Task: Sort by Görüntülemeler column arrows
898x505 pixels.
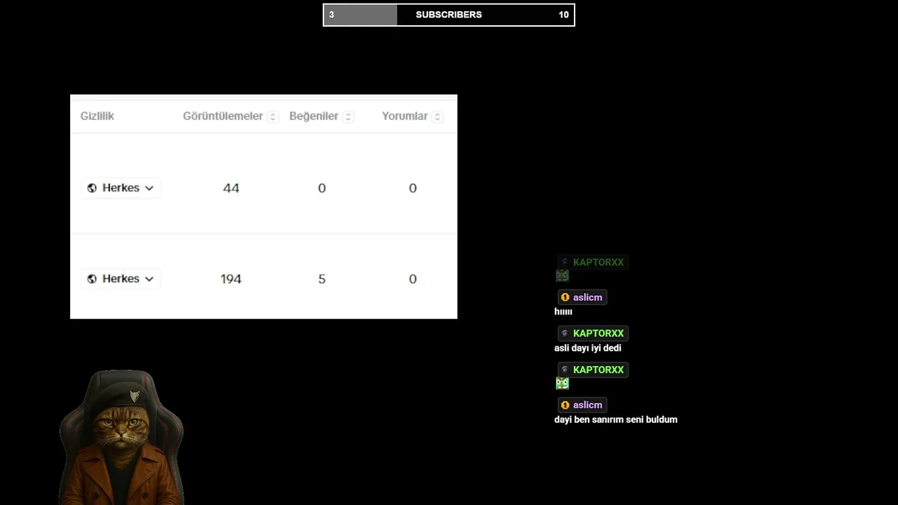Action: 273,117
